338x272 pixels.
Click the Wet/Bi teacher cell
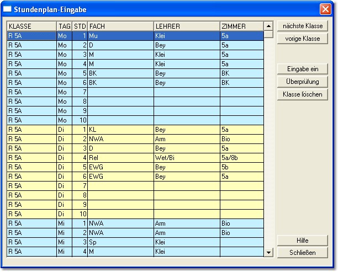pos(186,157)
